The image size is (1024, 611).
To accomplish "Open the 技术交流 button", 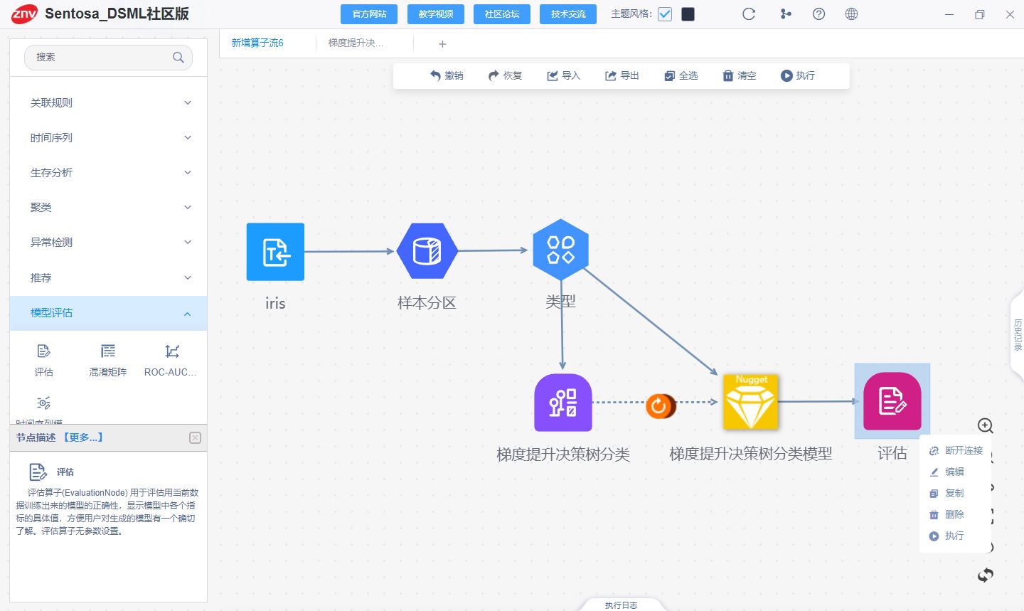I will click(568, 14).
